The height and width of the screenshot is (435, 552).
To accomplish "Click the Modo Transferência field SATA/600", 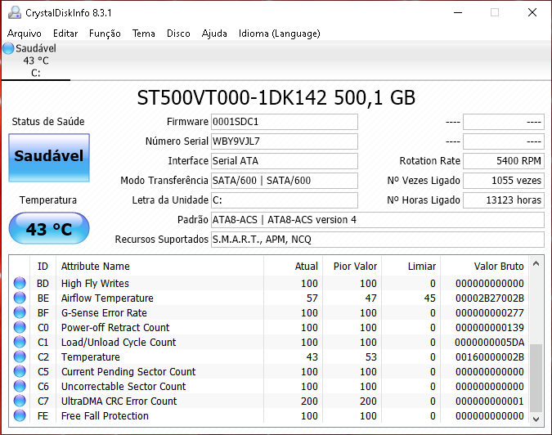I will [285, 181].
